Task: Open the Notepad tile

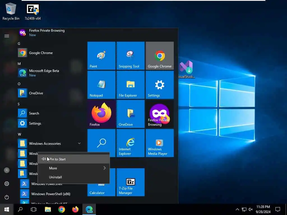Action: tap(101, 85)
